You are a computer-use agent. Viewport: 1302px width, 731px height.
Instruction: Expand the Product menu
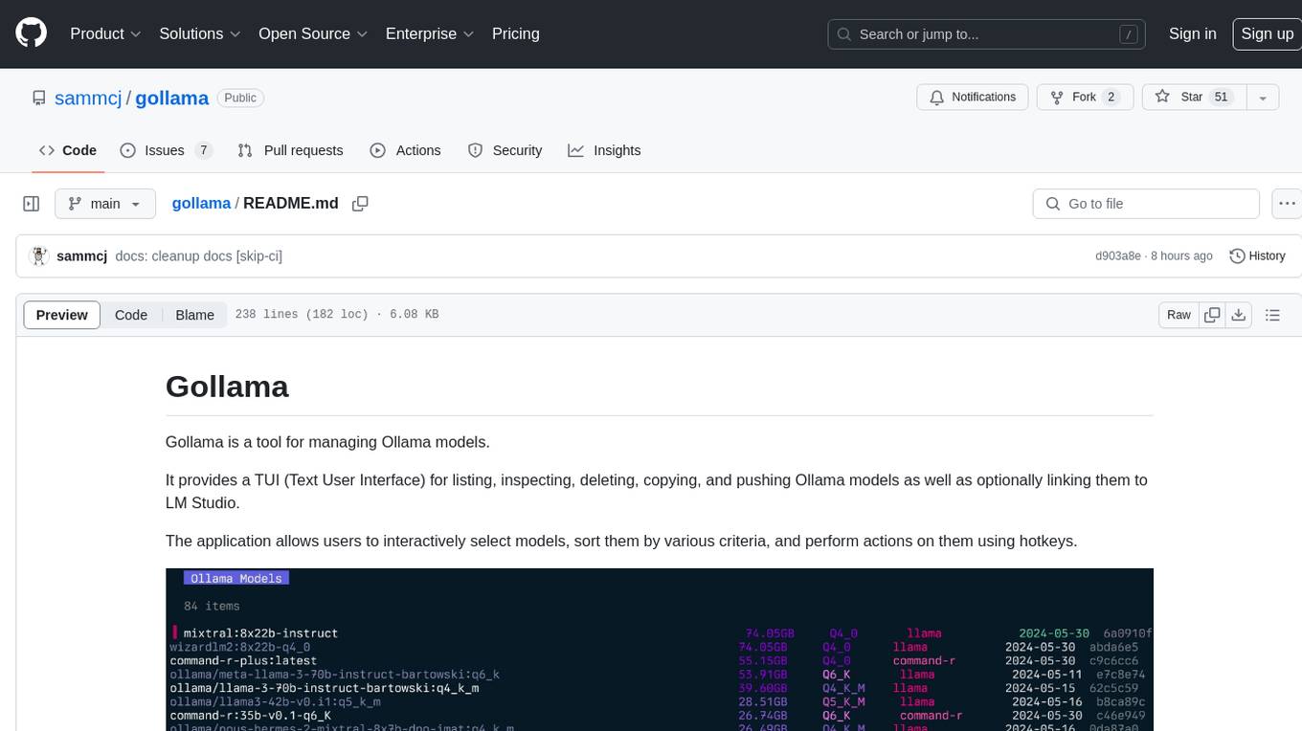pyautogui.click(x=105, y=33)
